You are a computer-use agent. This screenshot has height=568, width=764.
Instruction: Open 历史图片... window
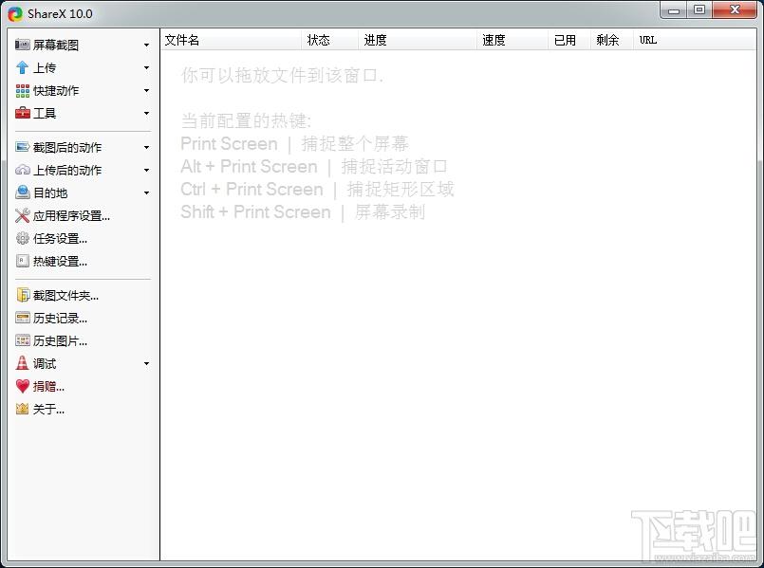pyautogui.click(x=60, y=341)
